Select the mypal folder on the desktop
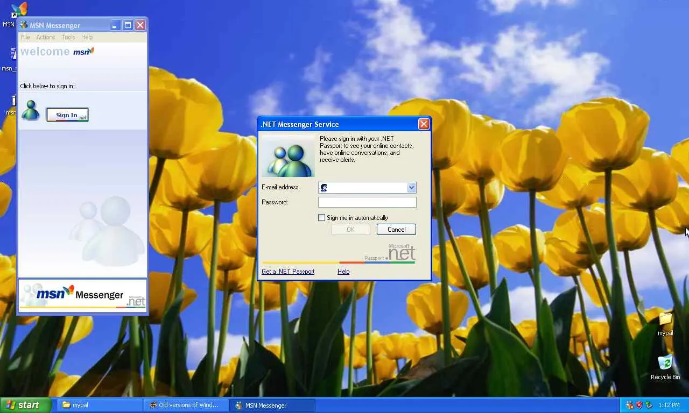Viewport: 689px width, 413px height. (665, 324)
